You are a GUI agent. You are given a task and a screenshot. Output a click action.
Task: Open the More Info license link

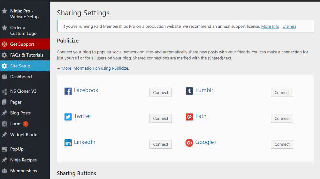[270, 26]
